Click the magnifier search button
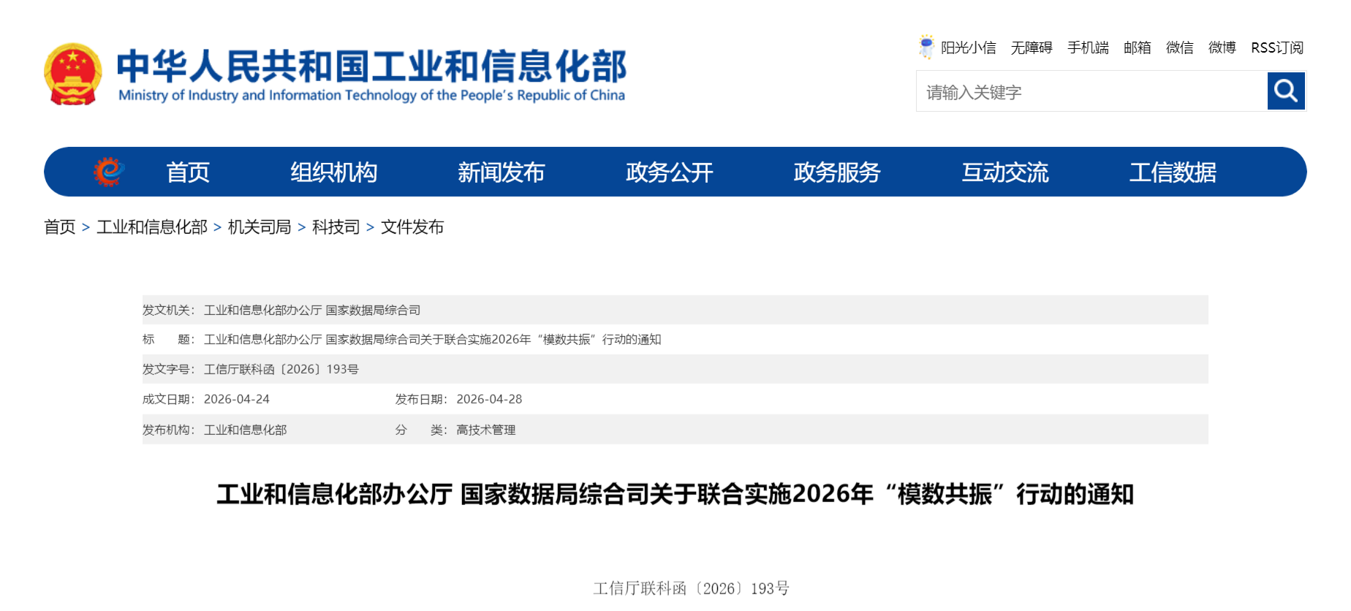1351x611 pixels. pyautogui.click(x=1286, y=91)
